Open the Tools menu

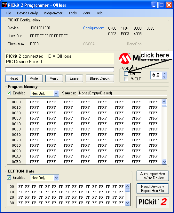(73, 13)
